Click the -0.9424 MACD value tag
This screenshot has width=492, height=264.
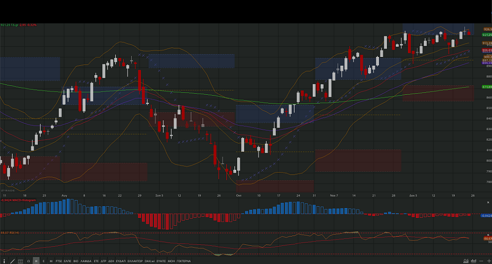pyautogui.click(x=486, y=216)
